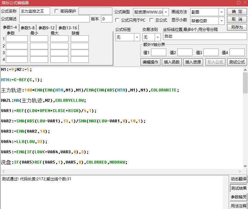Image resolution: width=248 pixels, height=209 pixels.
Task: Run 测试公式 to test the formula
Action: click(x=237, y=62)
